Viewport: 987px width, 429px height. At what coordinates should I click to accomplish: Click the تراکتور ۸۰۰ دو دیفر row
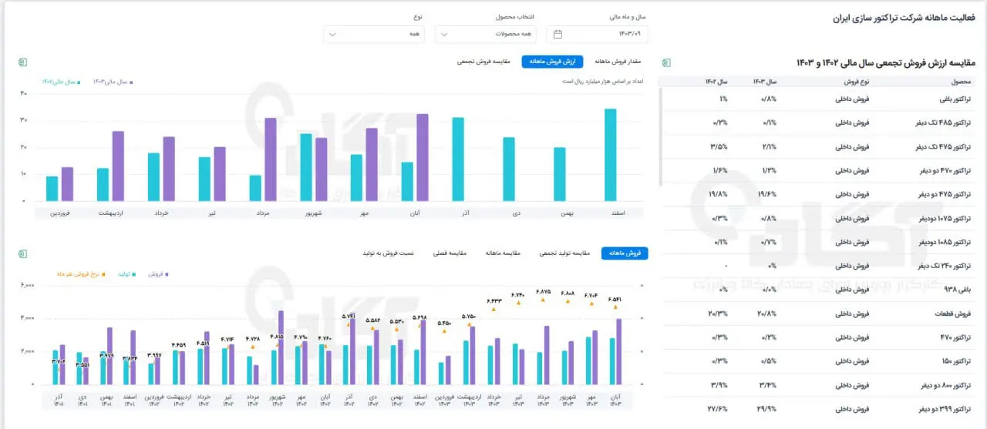click(820, 386)
